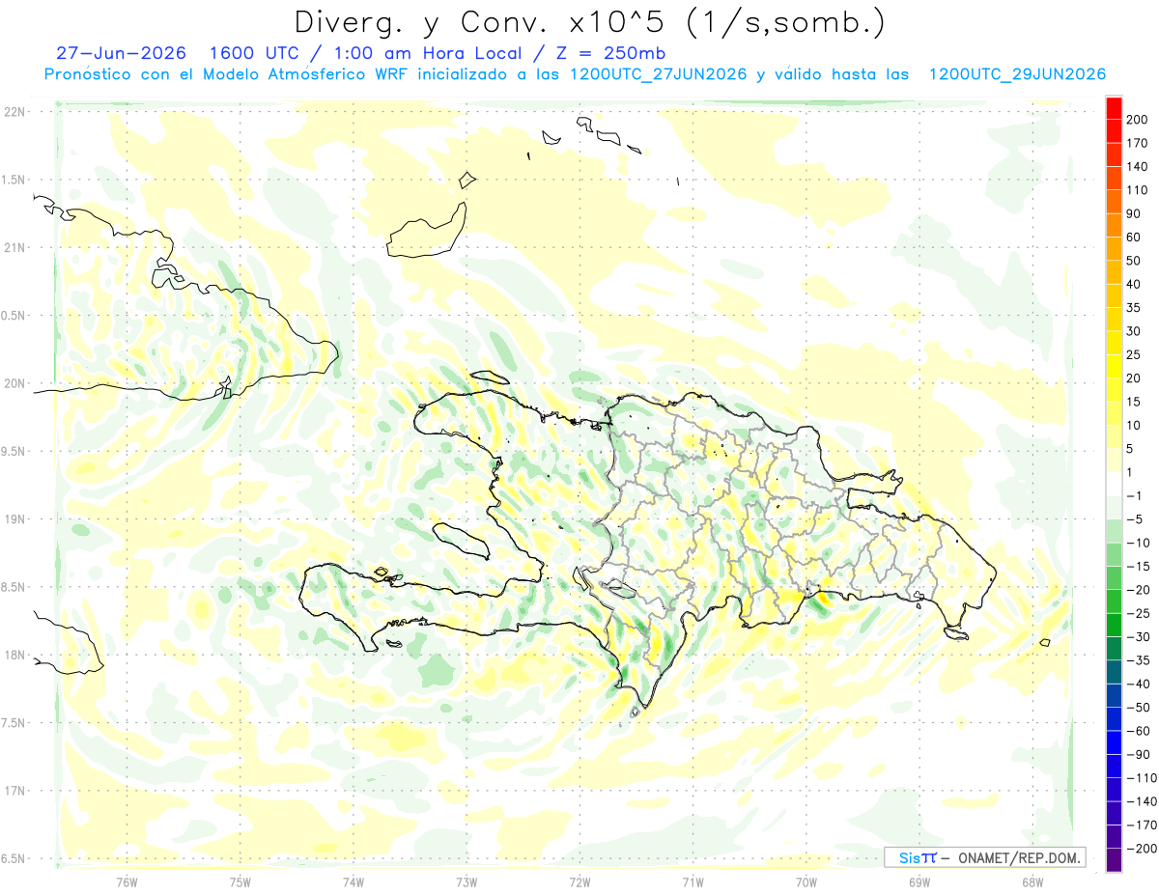Click the '6.5N' latitude label
The width and height of the screenshot is (1159, 895).
14,858
